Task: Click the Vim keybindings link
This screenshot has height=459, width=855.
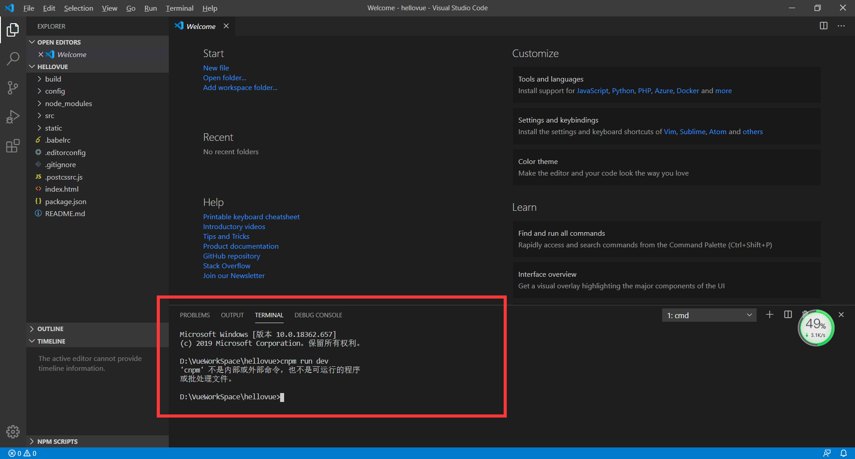Action: tap(670, 131)
